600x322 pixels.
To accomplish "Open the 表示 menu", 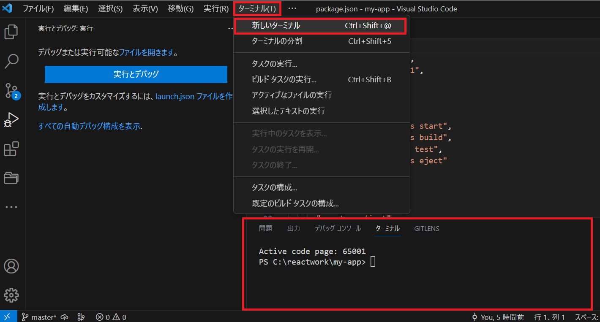I will tap(145, 8).
